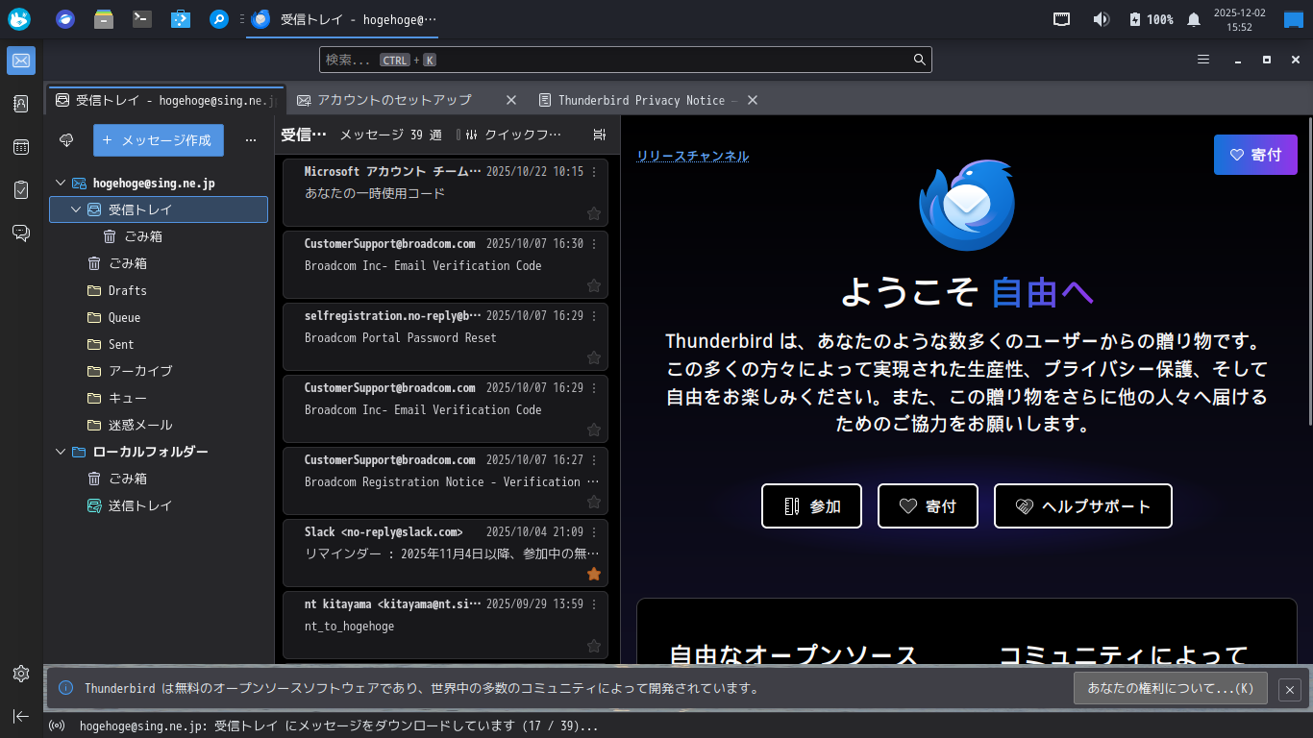Click the 参加 button
1313x738 pixels.
tap(811, 506)
